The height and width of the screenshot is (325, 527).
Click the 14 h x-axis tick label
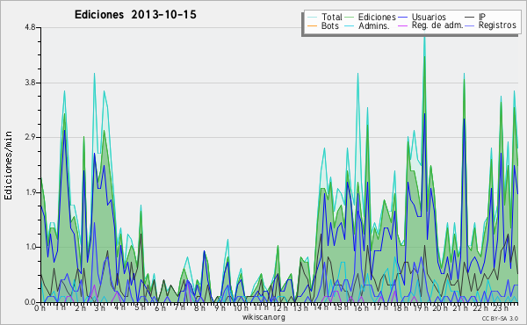(321, 308)
